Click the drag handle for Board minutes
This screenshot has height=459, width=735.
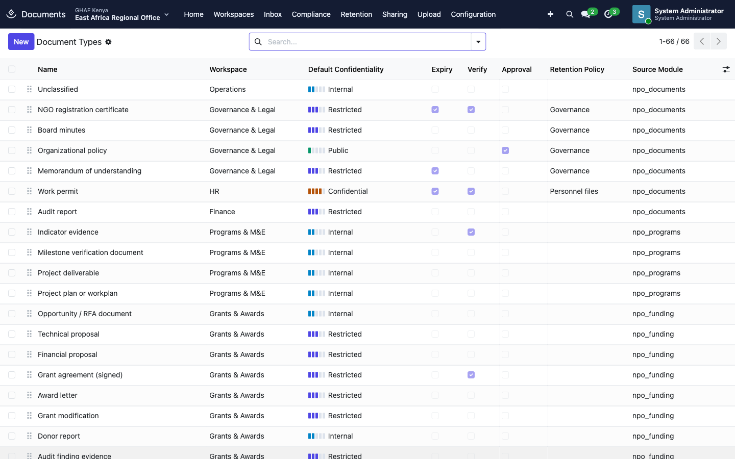tap(29, 130)
